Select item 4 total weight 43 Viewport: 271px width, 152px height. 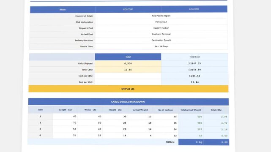point(191,136)
